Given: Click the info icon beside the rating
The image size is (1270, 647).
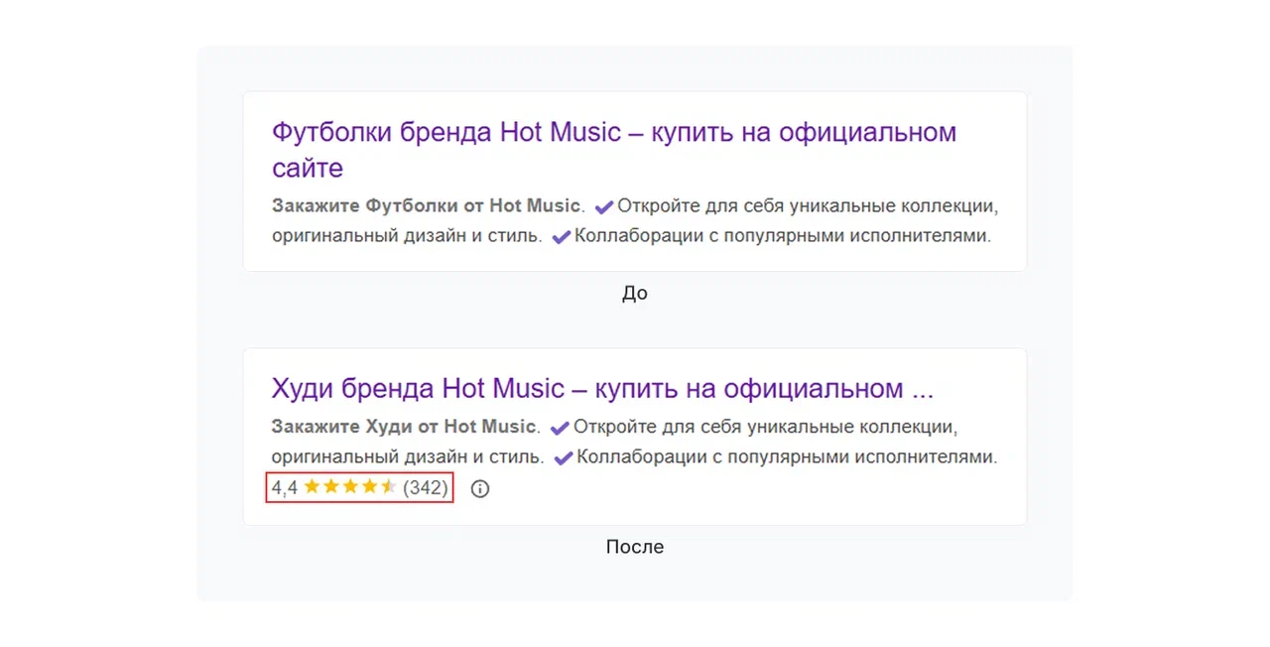Looking at the screenshot, I should (480, 488).
